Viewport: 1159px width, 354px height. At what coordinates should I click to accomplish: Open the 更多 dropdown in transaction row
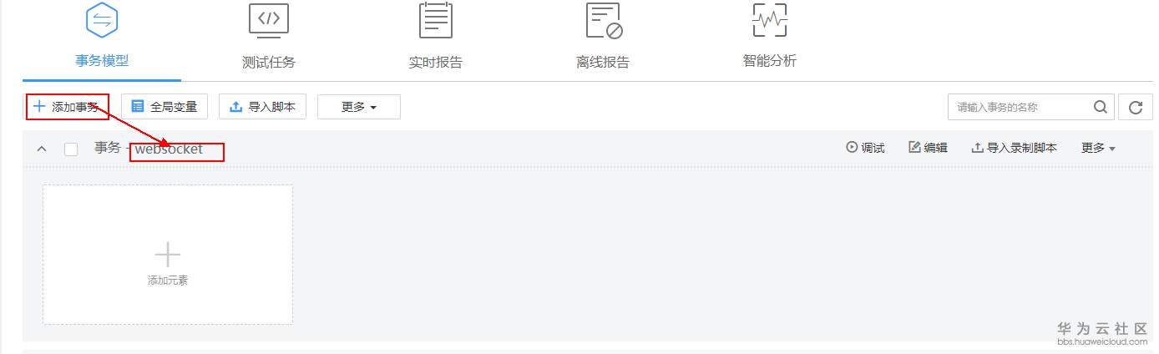point(1098,148)
